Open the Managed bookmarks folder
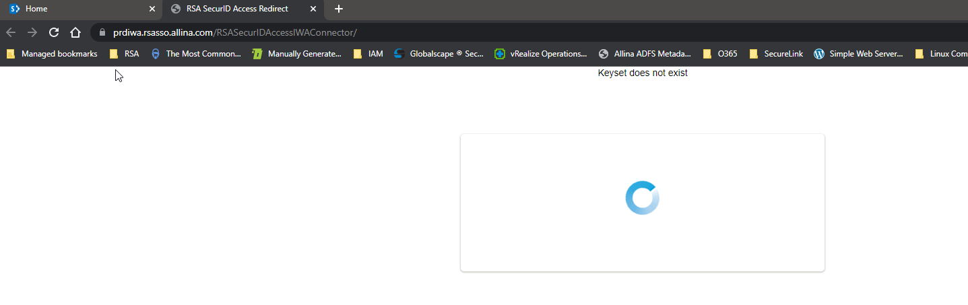Screen dimensions: 968x305 point(52,54)
